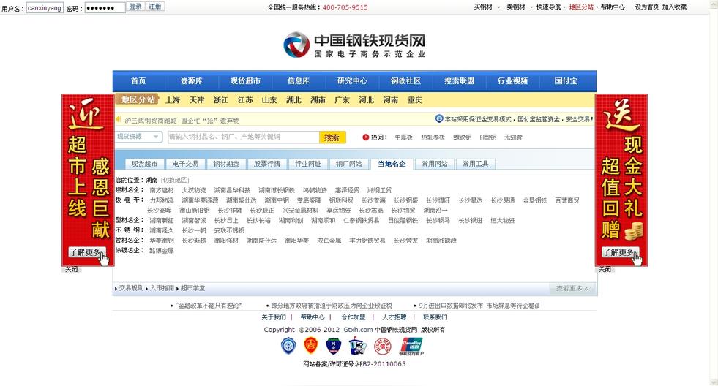Viewport: 718px width, 386px height.
Task: Click the blue police badge icon in footer
Action: pos(288,346)
